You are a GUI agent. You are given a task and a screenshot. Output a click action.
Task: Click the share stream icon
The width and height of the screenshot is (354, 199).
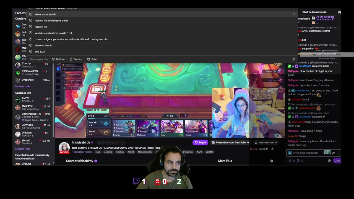[x=272, y=149]
